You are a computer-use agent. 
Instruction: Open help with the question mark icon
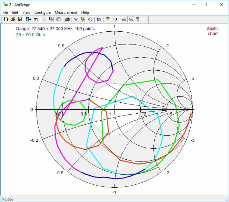point(138,19)
